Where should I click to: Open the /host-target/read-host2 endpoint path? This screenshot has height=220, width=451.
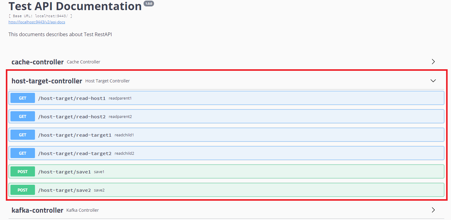(72, 117)
